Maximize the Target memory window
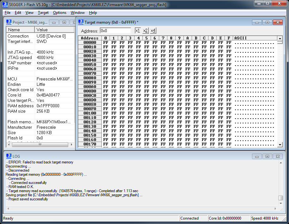289x224 pixels. (x=267, y=22)
